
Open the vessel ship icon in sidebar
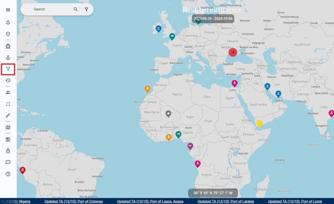click(8, 46)
